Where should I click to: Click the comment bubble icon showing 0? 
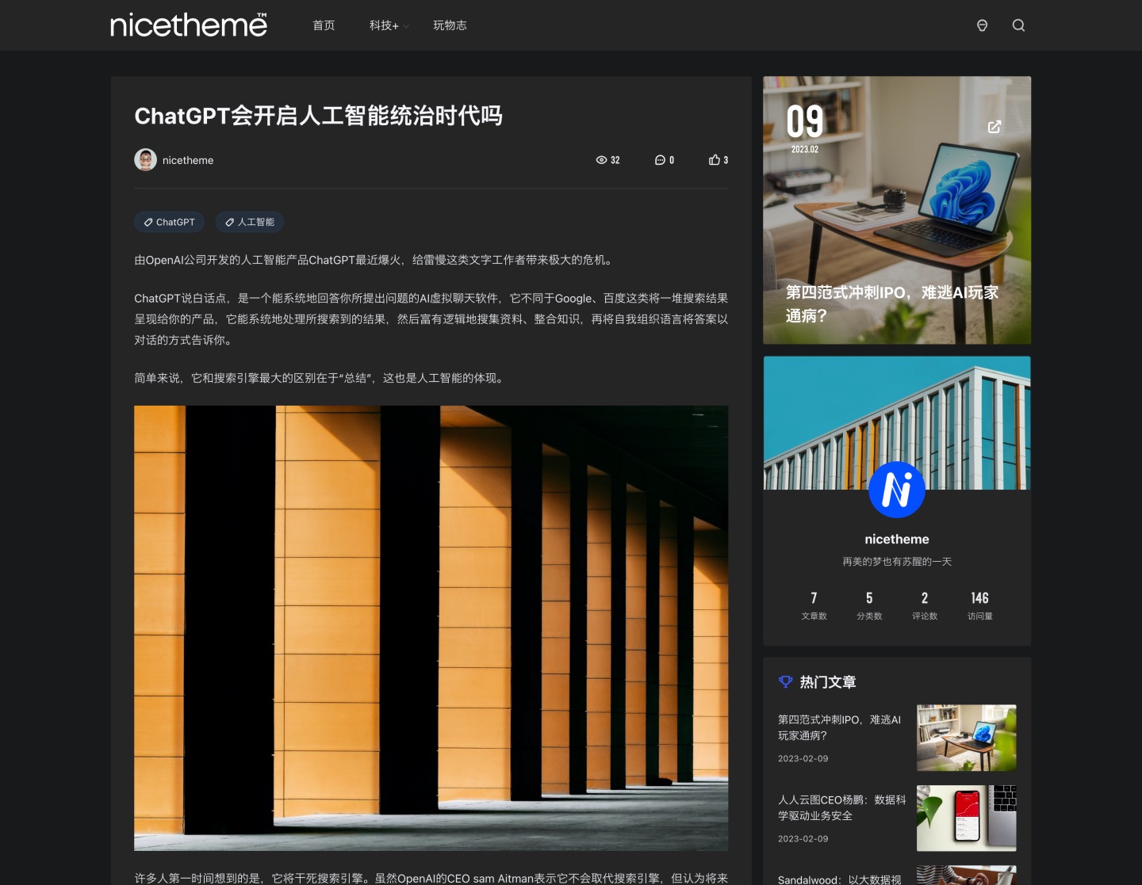point(660,160)
